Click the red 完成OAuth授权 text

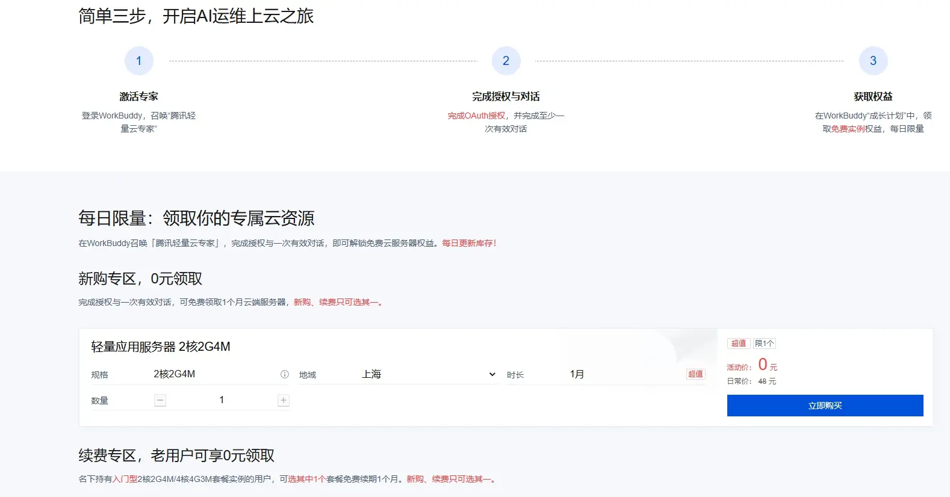point(476,116)
